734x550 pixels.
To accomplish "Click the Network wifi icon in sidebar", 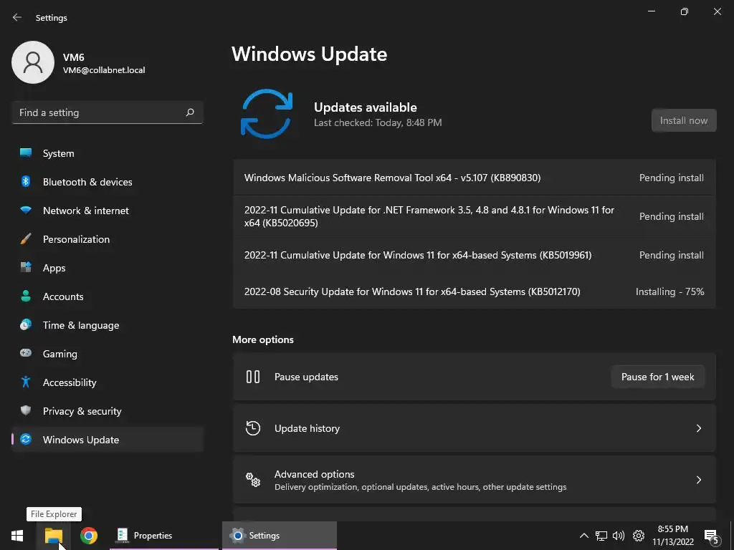I will pyautogui.click(x=26, y=210).
